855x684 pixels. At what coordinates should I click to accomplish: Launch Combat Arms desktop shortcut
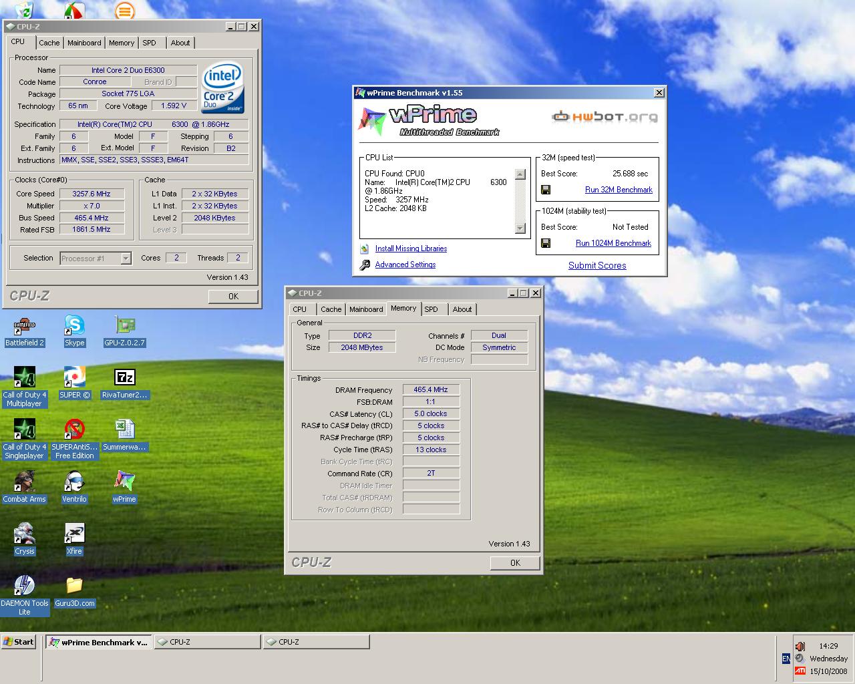(25, 488)
